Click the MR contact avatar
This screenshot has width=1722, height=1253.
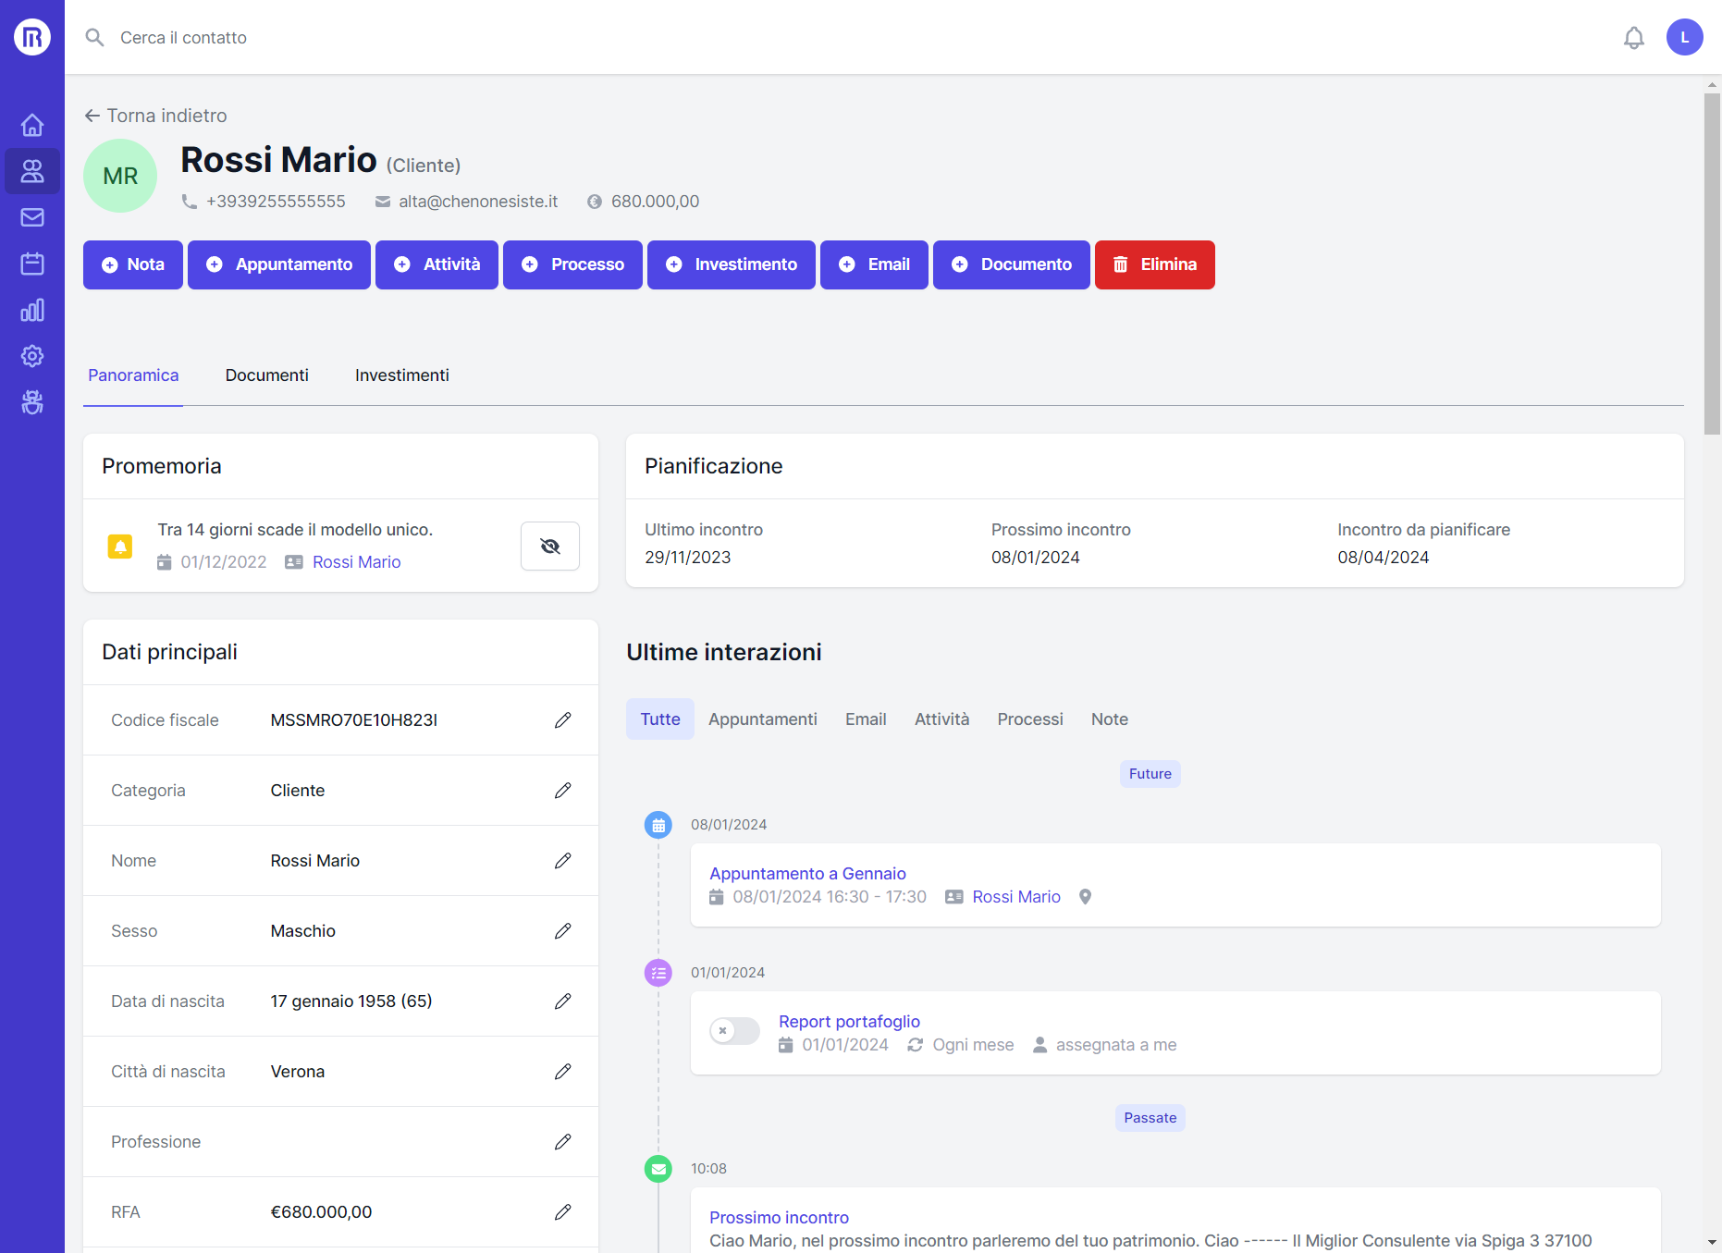[120, 176]
